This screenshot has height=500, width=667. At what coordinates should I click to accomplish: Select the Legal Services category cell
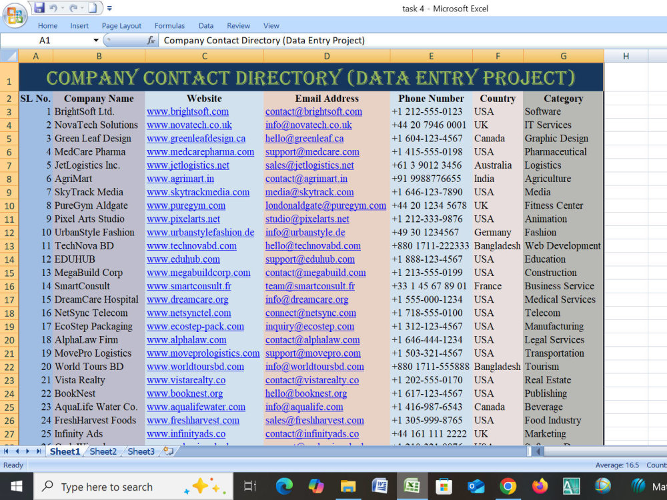click(563, 340)
